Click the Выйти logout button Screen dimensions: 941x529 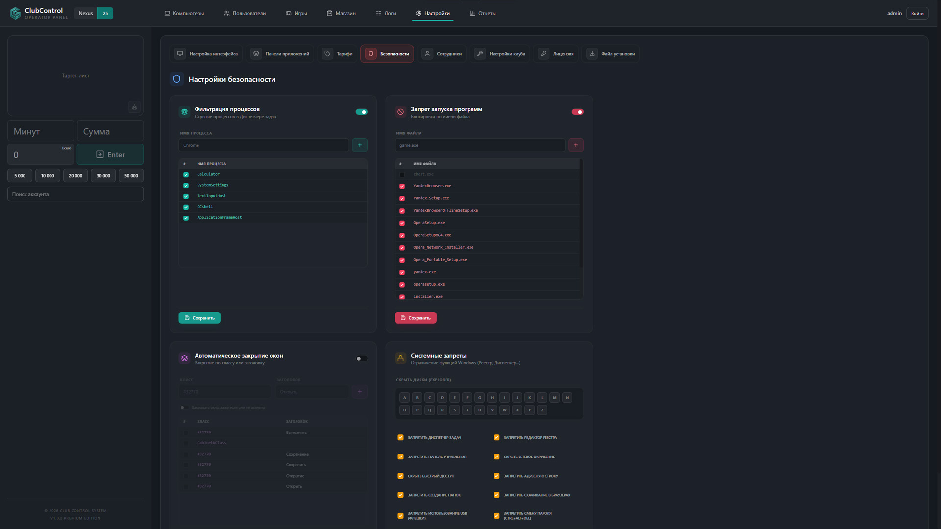[917, 13]
